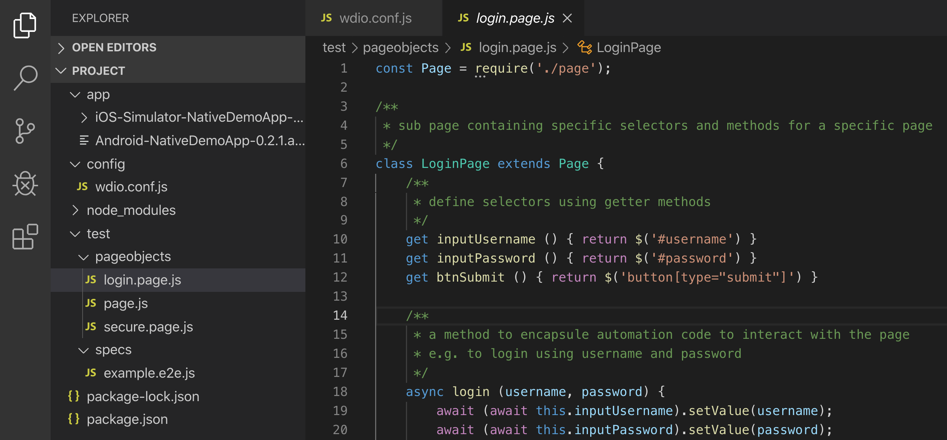The width and height of the screenshot is (947, 440).
Task: Open example.e2e.js in the explorer
Action: tap(149, 373)
